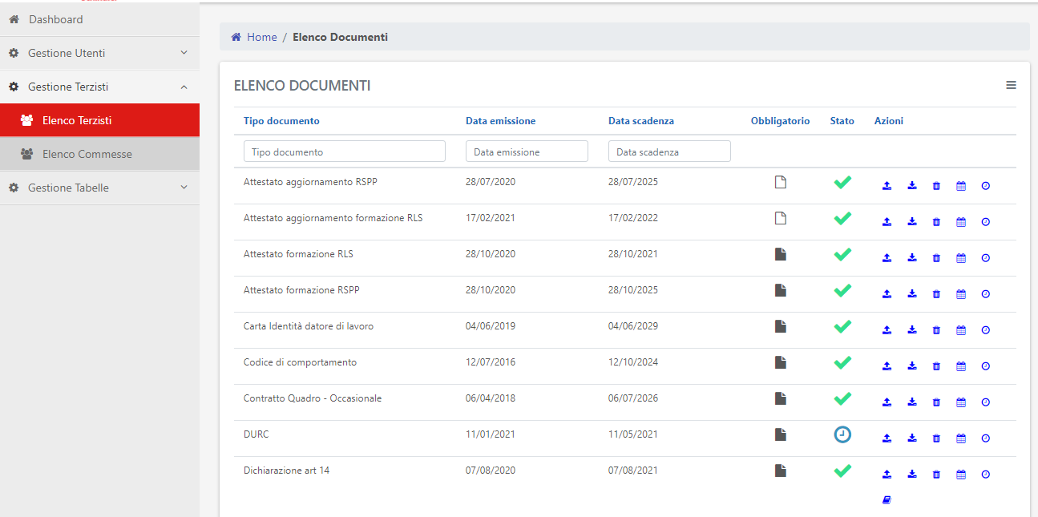Upload file for Carta Identità datore di lavoro
This screenshot has height=517, width=1038.
(x=887, y=330)
